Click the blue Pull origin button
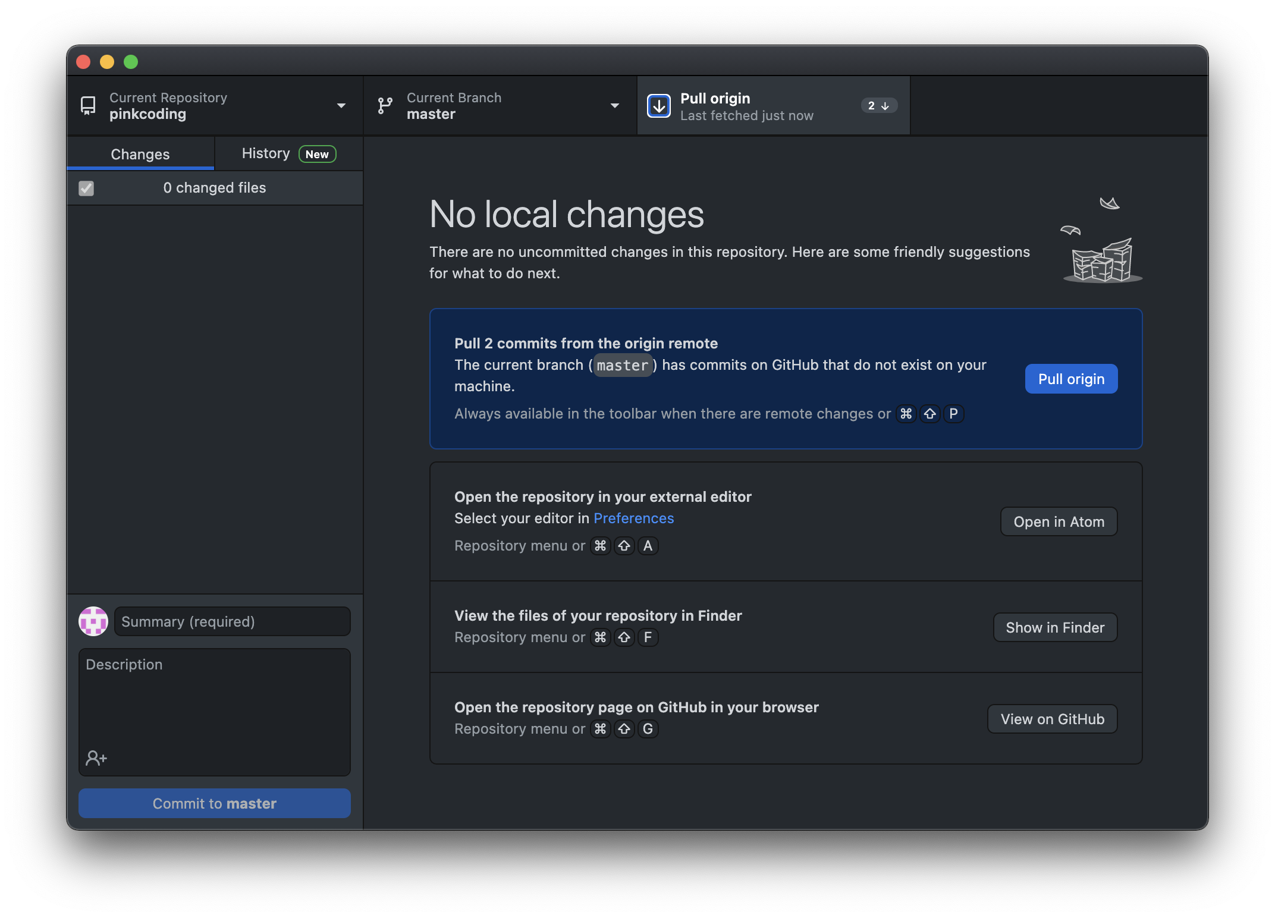This screenshot has height=918, width=1275. click(1071, 379)
